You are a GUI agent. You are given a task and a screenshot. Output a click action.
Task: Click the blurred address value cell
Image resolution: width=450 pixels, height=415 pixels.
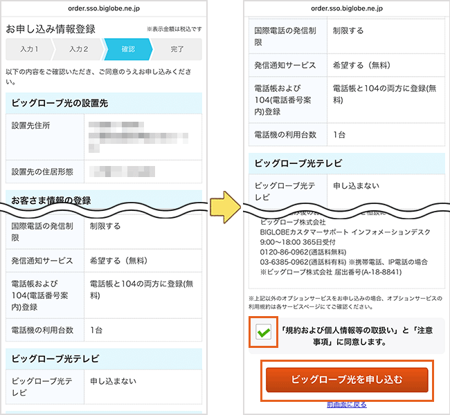click(143, 137)
